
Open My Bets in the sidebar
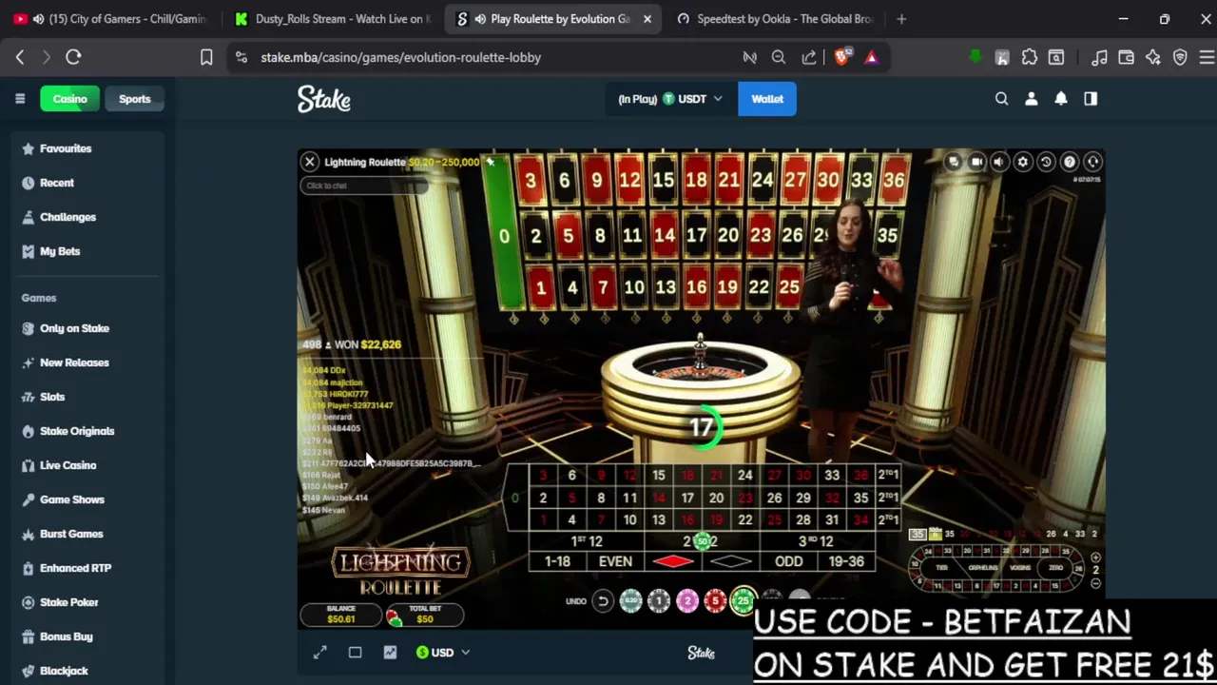click(x=86, y=251)
